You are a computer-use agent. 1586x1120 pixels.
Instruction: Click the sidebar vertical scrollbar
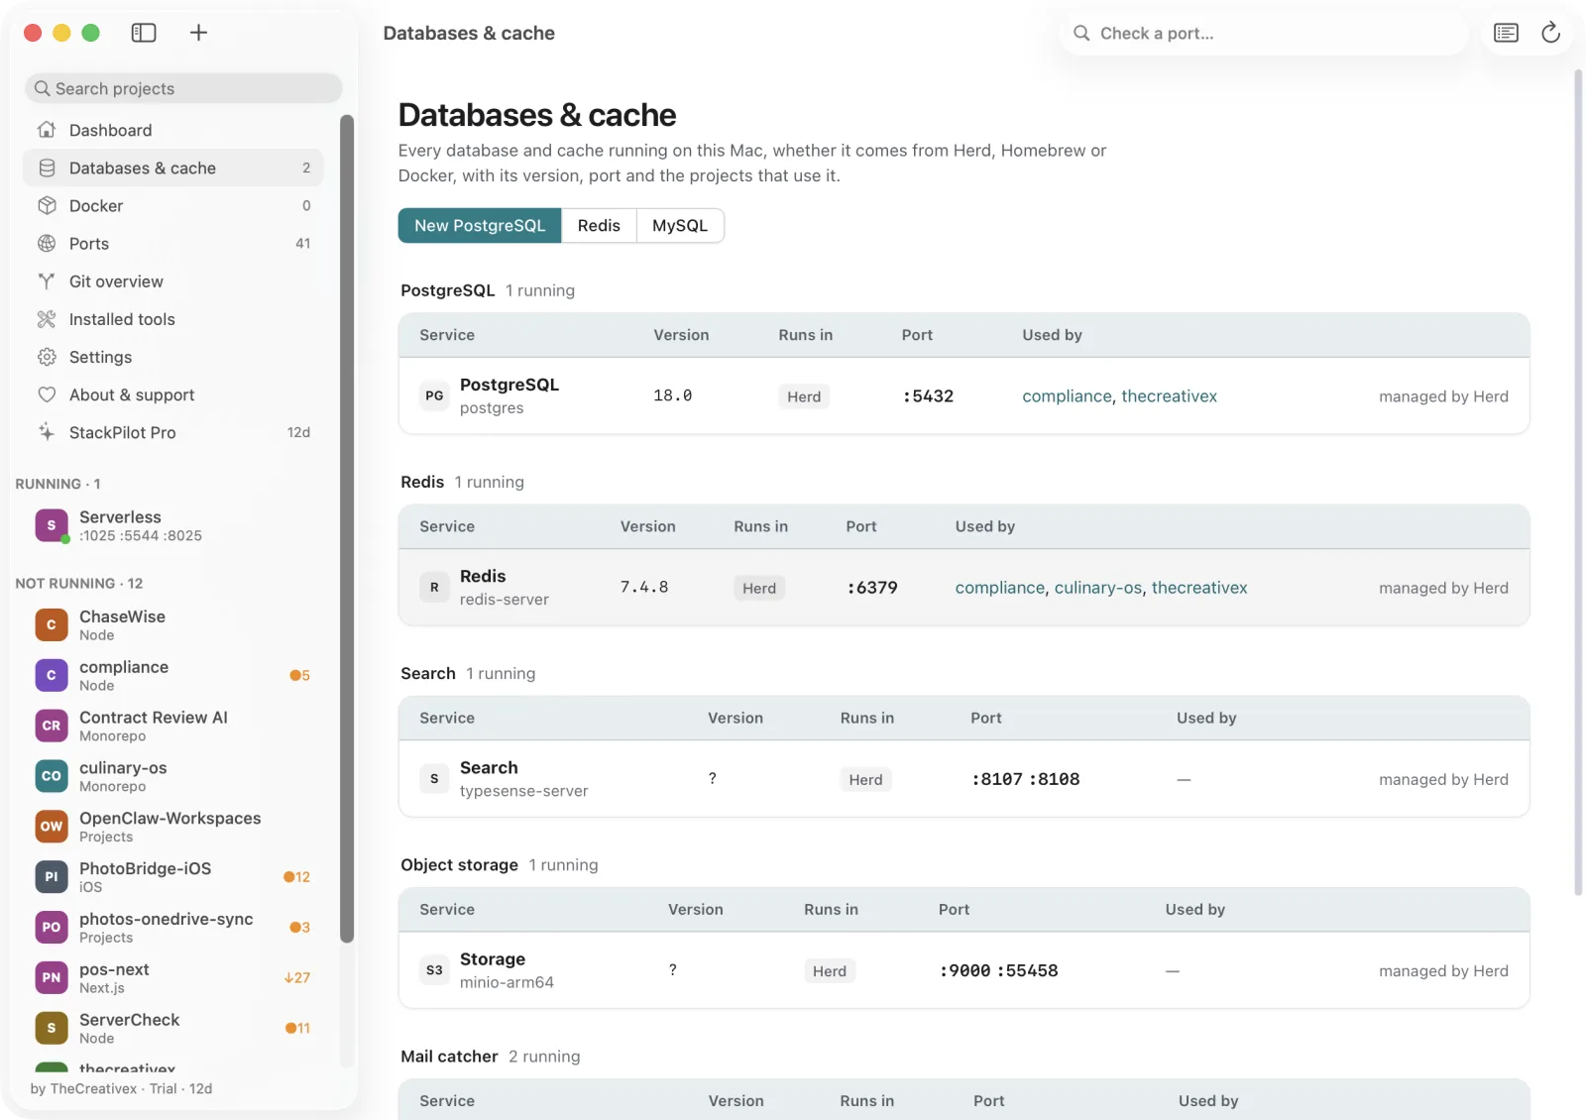pos(347,527)
